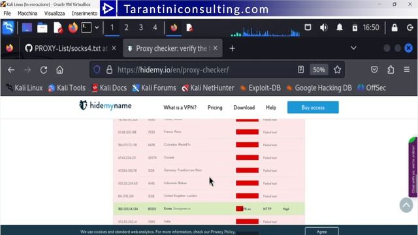Click the power manager battery icon
The width and height of the screenshot is (418, 235).
click(355, 27)
